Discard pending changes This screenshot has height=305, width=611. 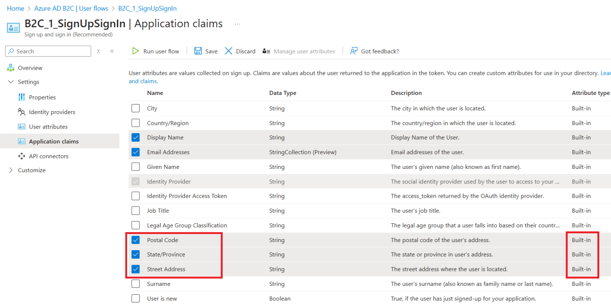240,51
